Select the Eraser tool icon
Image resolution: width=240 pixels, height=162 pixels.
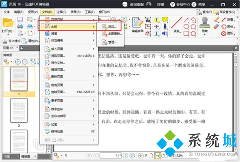pos(216,27)
